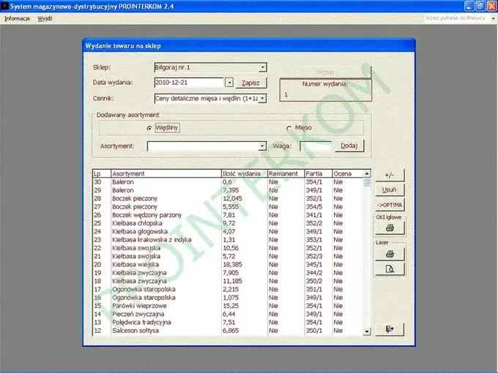Click quantity value 18,385
Screen dimensions: 498x373
(x=232, y=265)
